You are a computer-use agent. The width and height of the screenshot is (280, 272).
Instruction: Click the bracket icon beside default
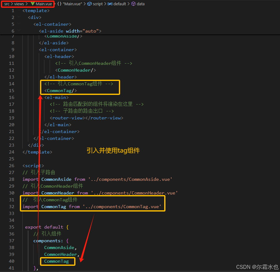coord(110,4)
